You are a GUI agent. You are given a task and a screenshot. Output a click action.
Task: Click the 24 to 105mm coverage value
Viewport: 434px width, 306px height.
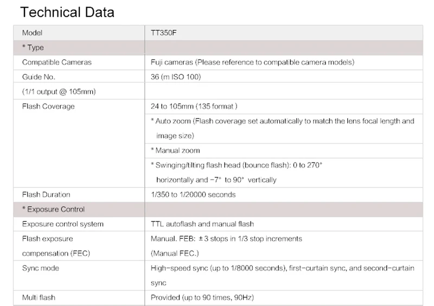pyautogui.click(x=194, y=106)
